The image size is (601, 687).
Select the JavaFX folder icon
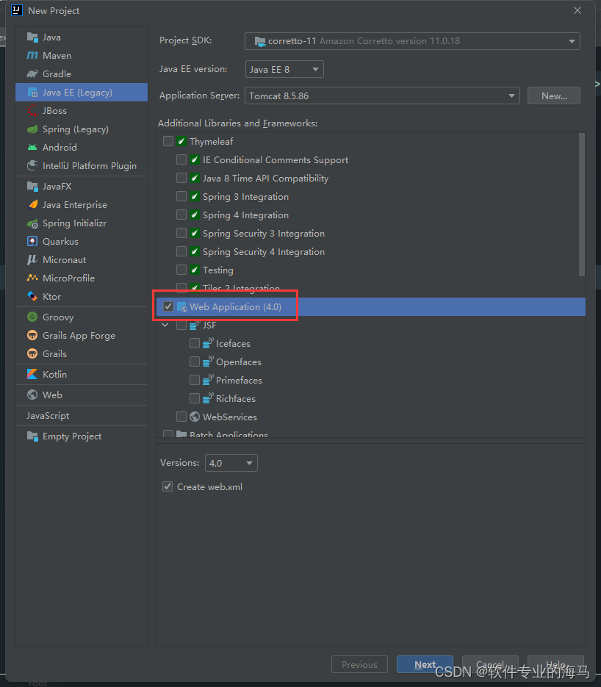tap(32, 187)
